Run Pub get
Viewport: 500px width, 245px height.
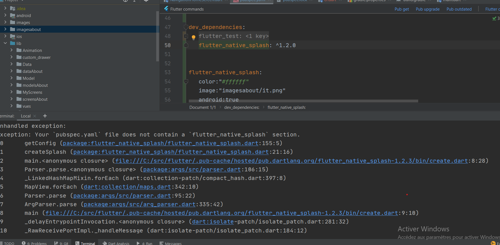coord(401,9)
